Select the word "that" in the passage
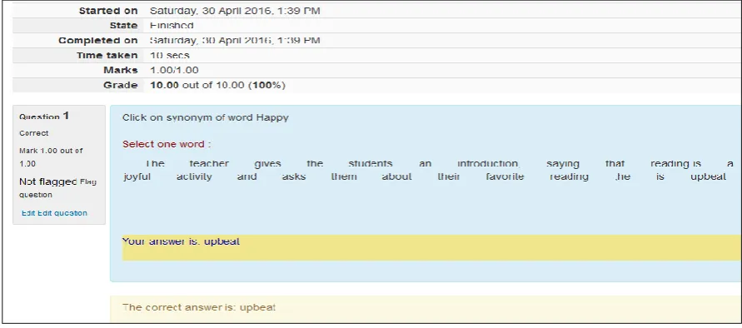 click(x=615, y=164)
